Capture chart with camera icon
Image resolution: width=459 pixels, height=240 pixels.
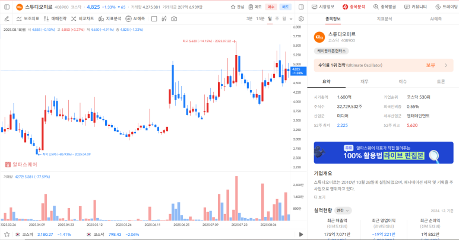pyautogui.click(x=174, y=19)
